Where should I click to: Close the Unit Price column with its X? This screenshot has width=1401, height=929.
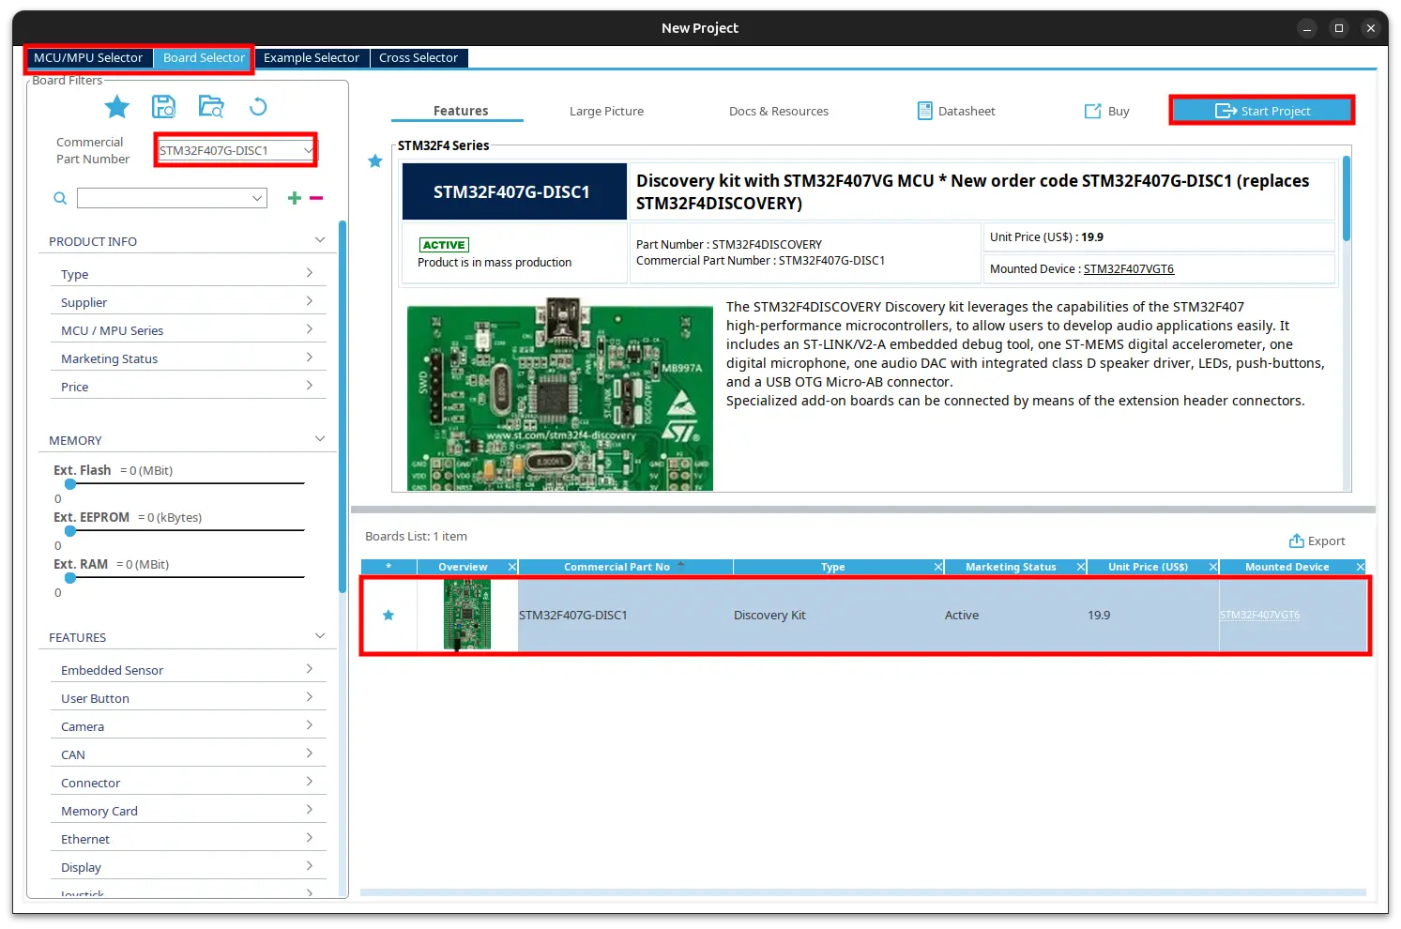[x=1213, y=567]
